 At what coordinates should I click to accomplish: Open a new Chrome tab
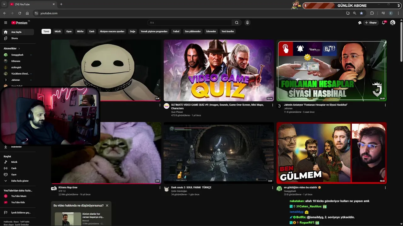pyautogui.click(x=61, y=4)
